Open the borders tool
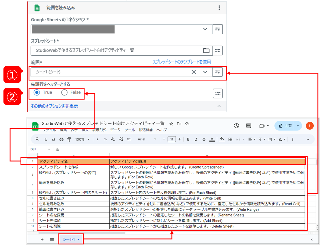The height and width of the screenshot is (245, 320). (230, 139)
